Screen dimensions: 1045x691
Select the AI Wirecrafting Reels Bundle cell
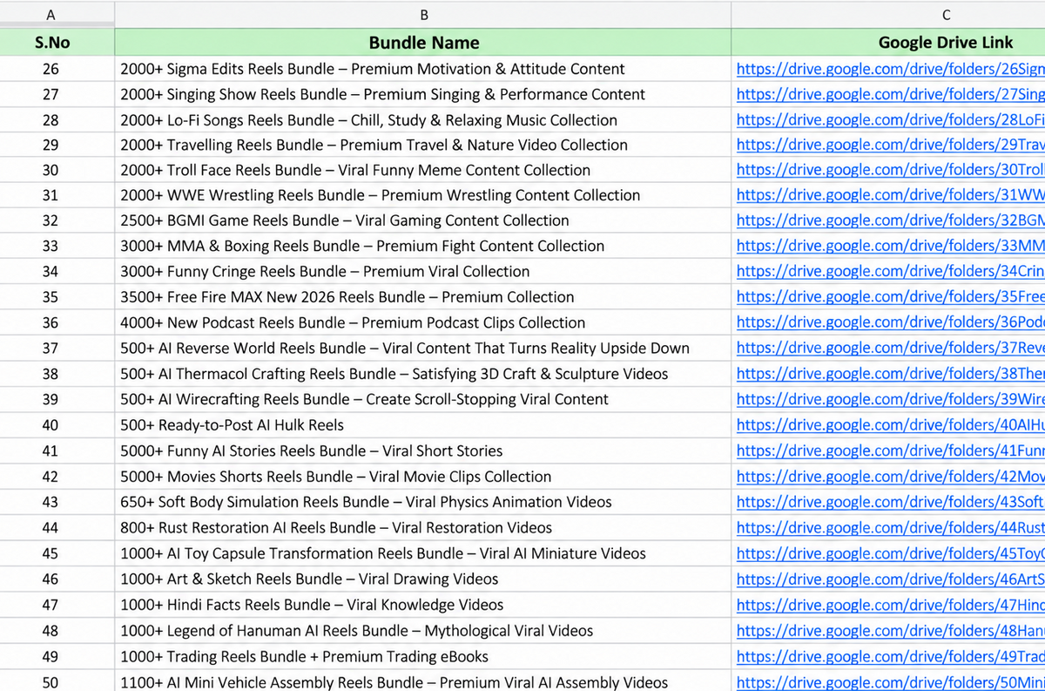click(423, 399)
